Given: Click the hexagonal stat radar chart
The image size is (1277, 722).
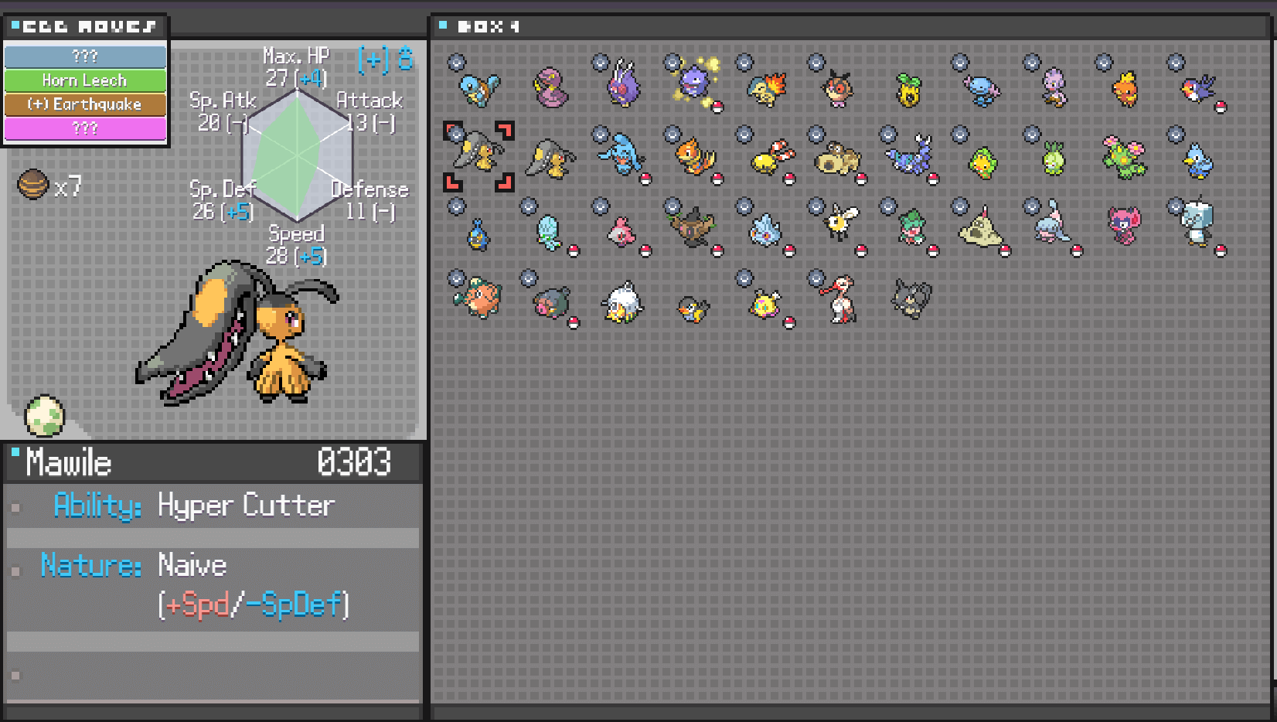Looking at the screenshot, I should pyautogui.click(x=297, y=156).
